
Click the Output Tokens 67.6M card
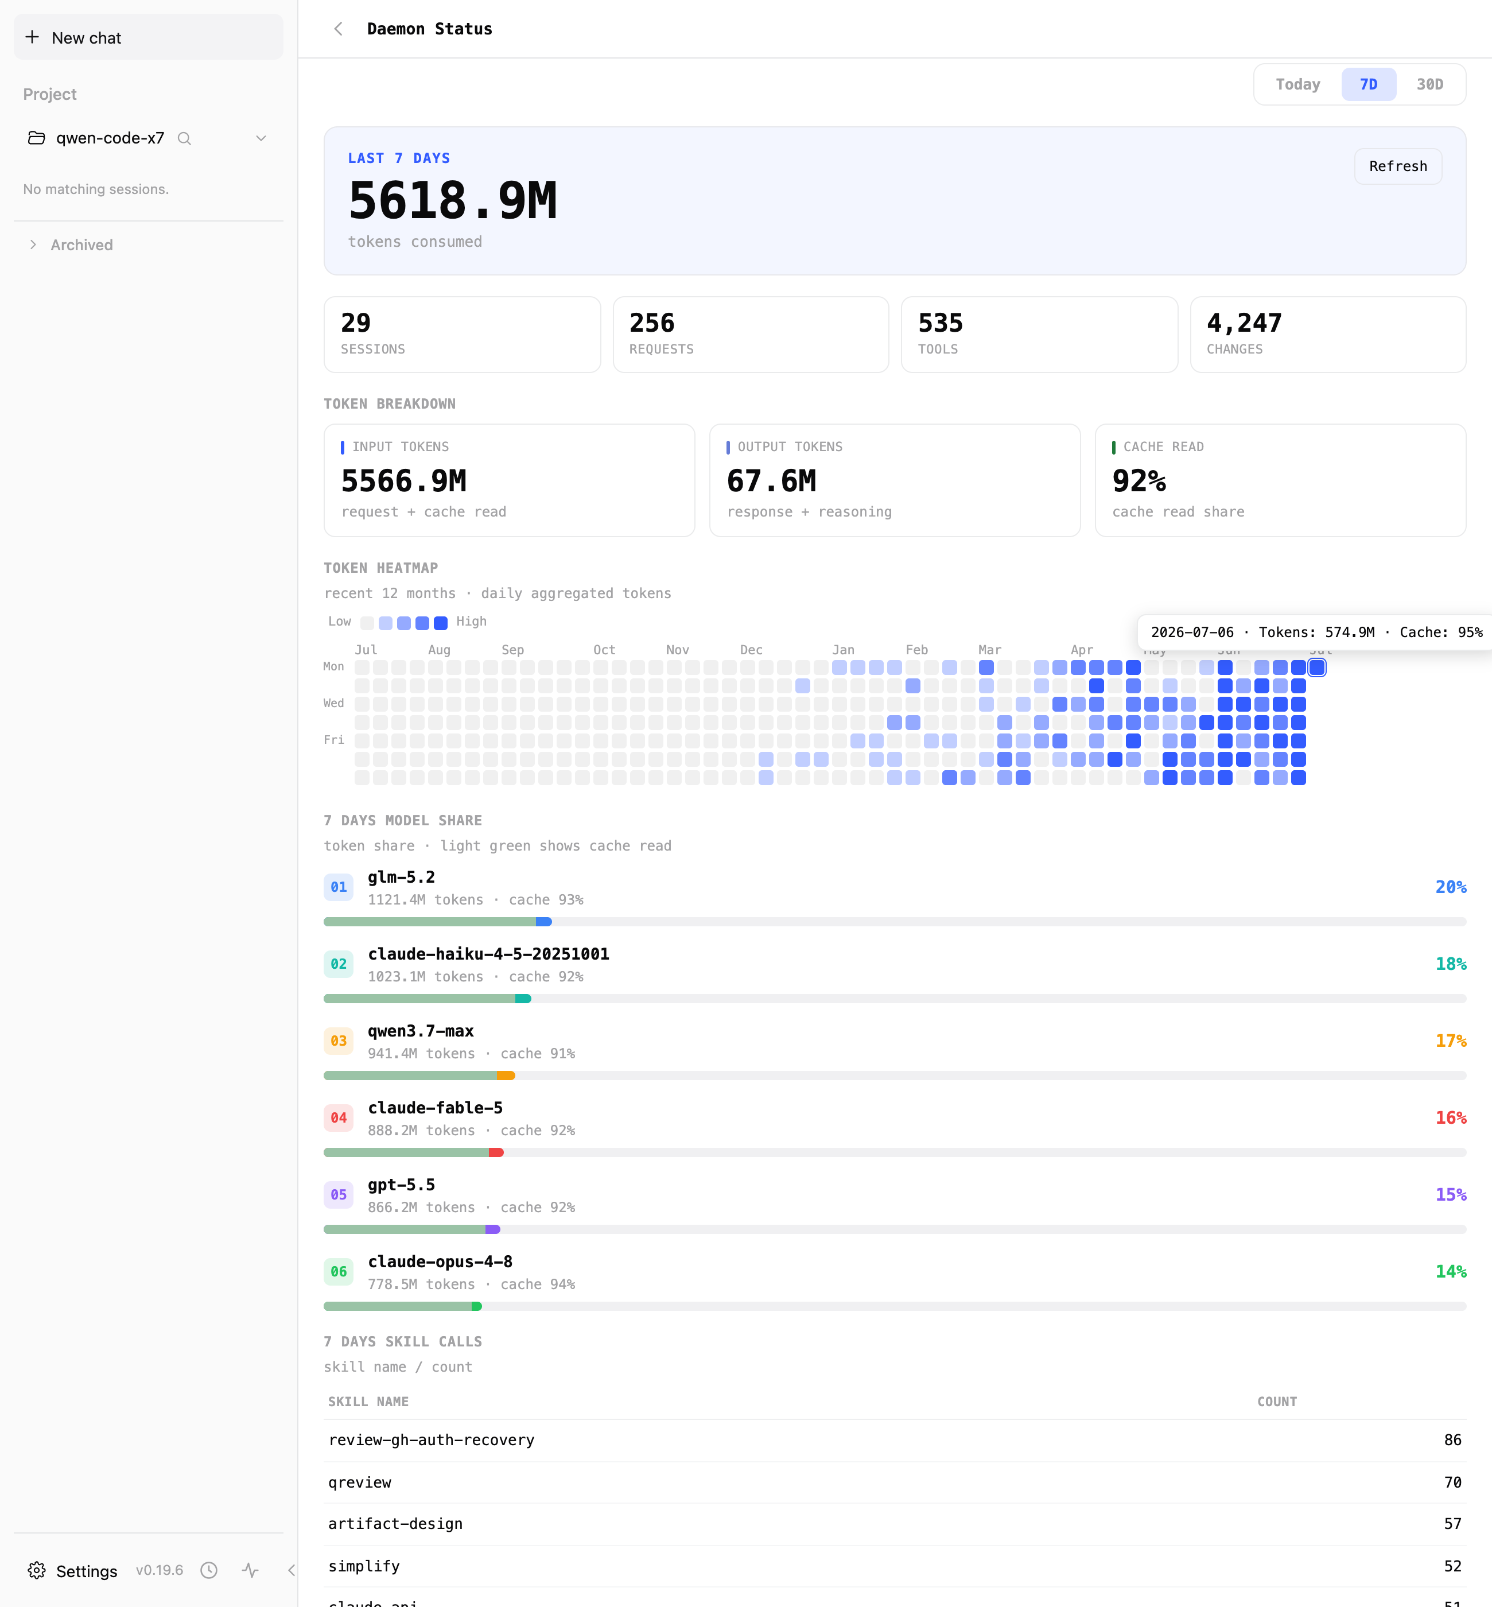click(895, 480)
